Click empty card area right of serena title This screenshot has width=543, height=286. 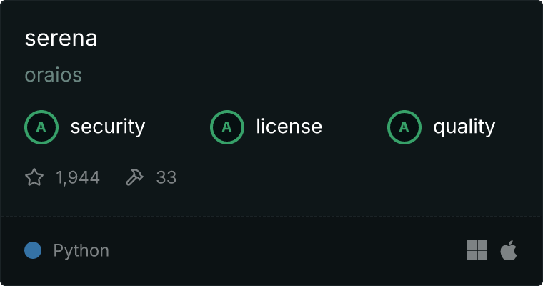312,38
